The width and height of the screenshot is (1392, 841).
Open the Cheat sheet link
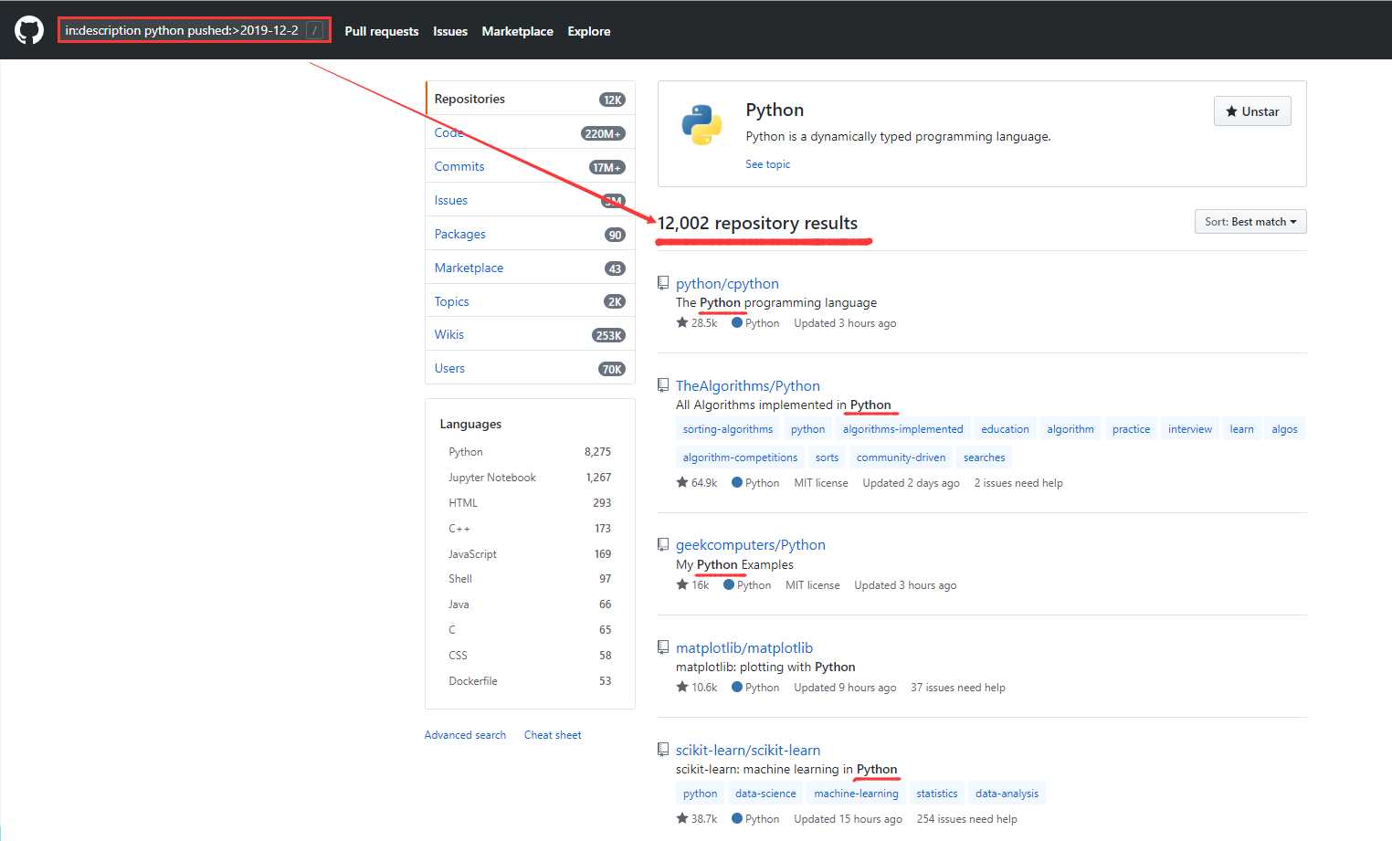click(553, 735)
